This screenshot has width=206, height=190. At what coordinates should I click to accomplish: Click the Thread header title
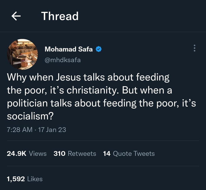click(60, 16)
